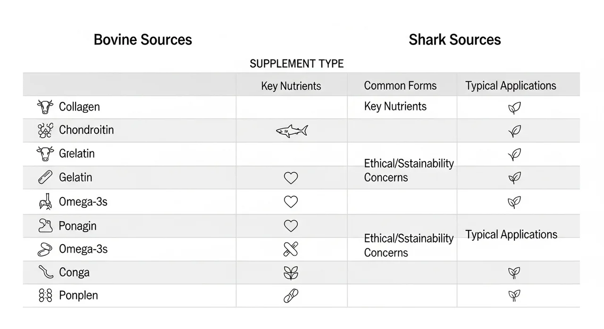The height and width of the screenshot is (329, 604).
Task: Click the Shark Sources heading
Action: [455, 40]
